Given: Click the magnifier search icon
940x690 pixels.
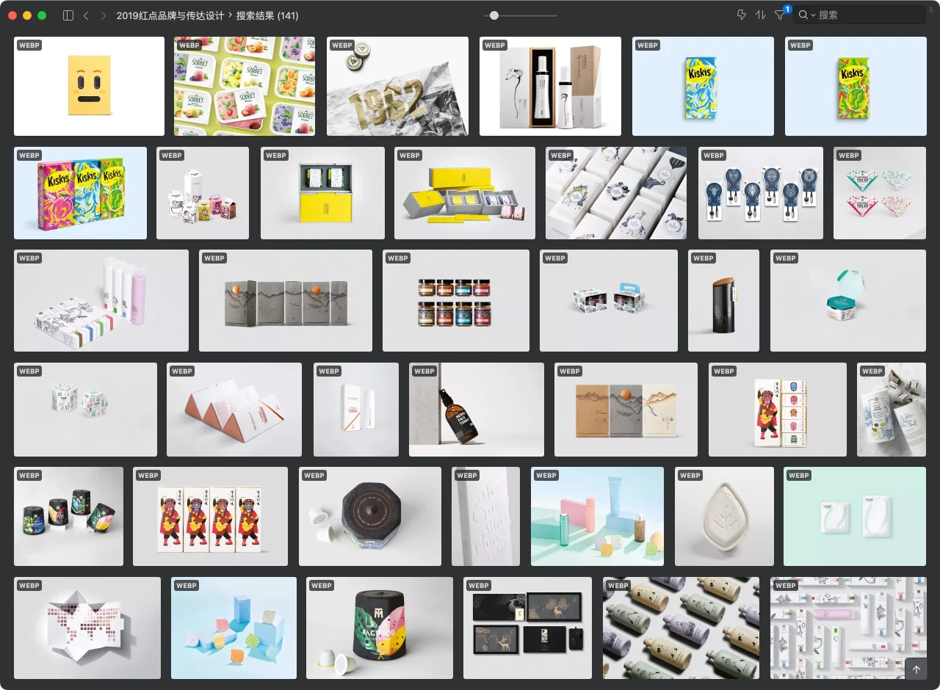Looking at the screenshot, I should (x=803, y=15).
